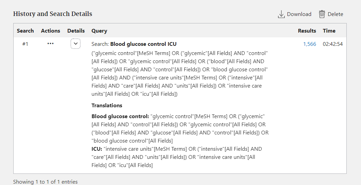Sort by the Time column header
This screenshot has height=185, width=361.
pos(329,31)
